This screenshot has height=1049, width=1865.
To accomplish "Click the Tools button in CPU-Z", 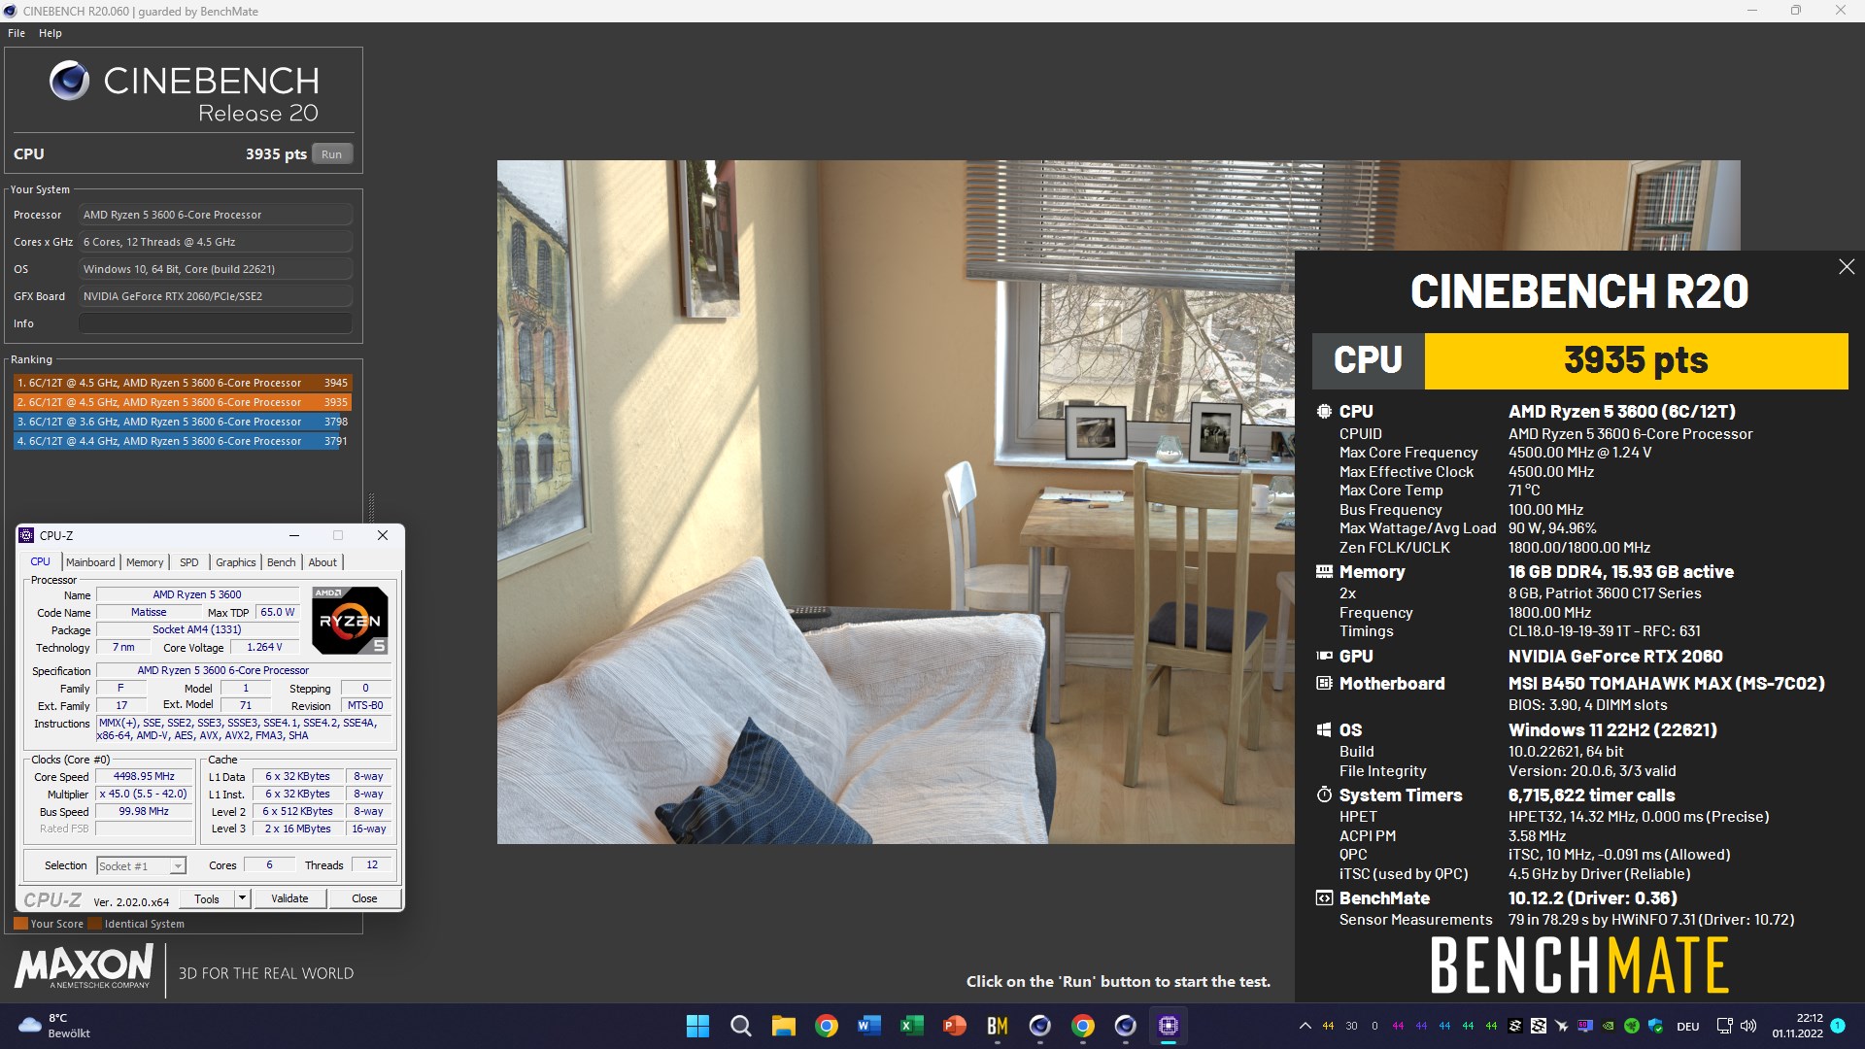I will tap(207, 899).
